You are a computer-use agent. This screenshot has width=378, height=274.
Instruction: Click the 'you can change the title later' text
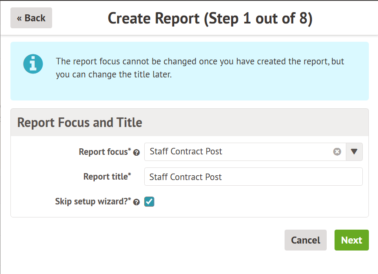point(114,74)
